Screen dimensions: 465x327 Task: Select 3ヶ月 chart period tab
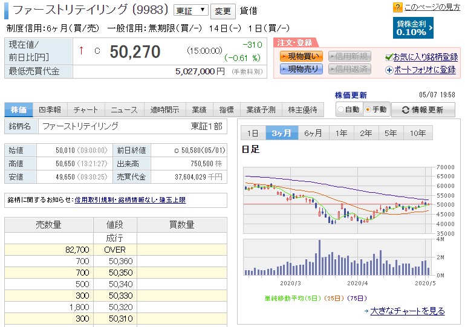click(281, 133)
